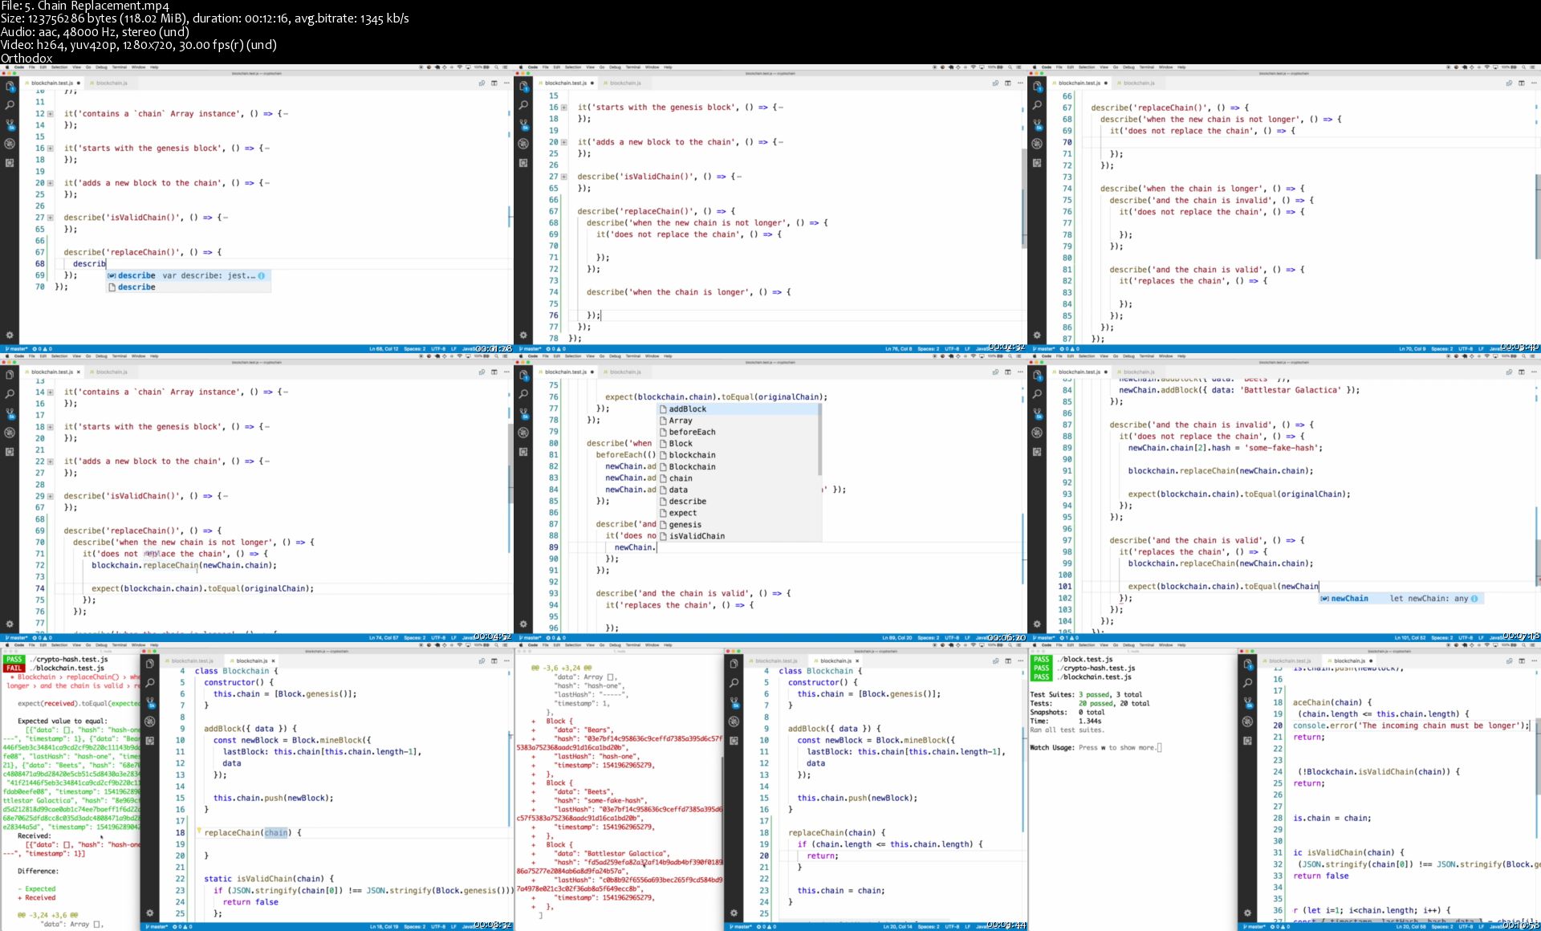Screen dimensions: 1541x931
Task: Pick the 'newChain' variable suggestion
Action: 1349,599
